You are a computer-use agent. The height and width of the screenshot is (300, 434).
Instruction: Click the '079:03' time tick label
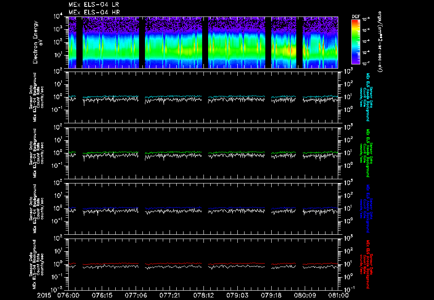[237, 295]
